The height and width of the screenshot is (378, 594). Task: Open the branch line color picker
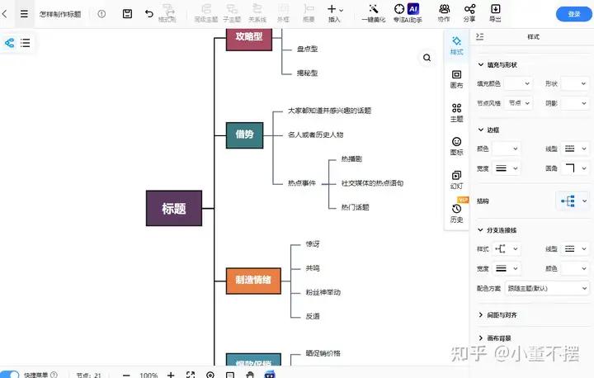[x=575, y=268]
